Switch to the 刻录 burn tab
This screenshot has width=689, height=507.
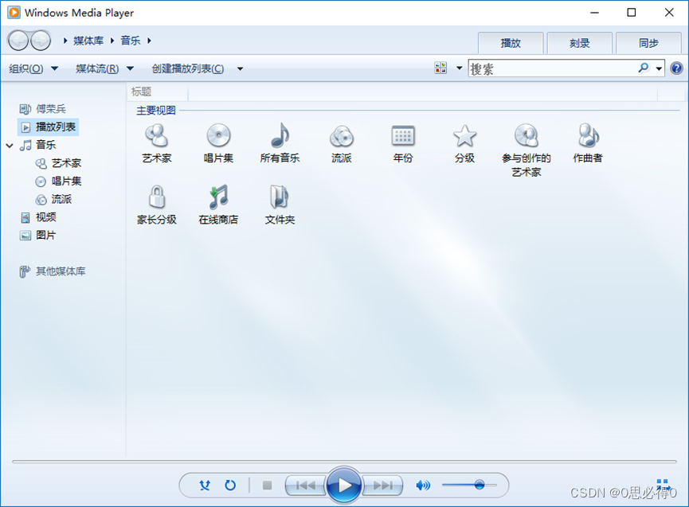[580, 43]
